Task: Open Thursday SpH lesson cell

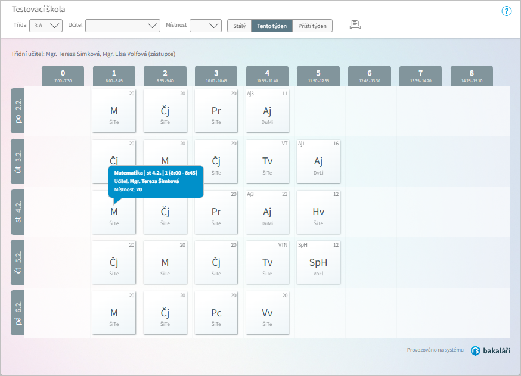Action: [x=318, y=263]
